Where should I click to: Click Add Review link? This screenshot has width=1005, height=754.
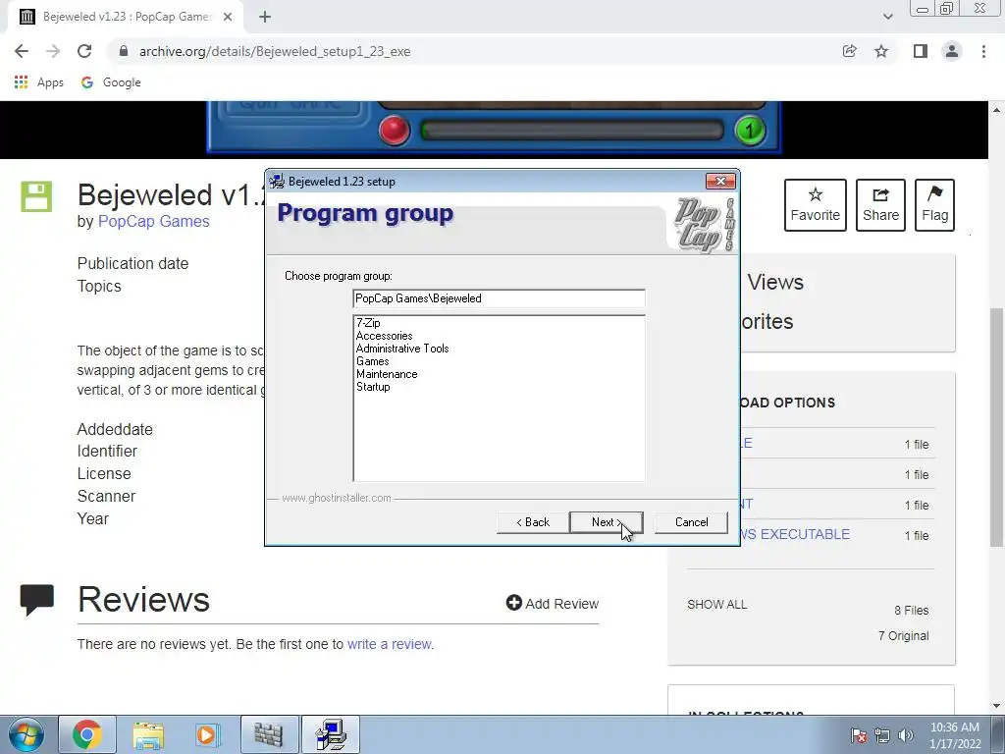tap(552, 604)
